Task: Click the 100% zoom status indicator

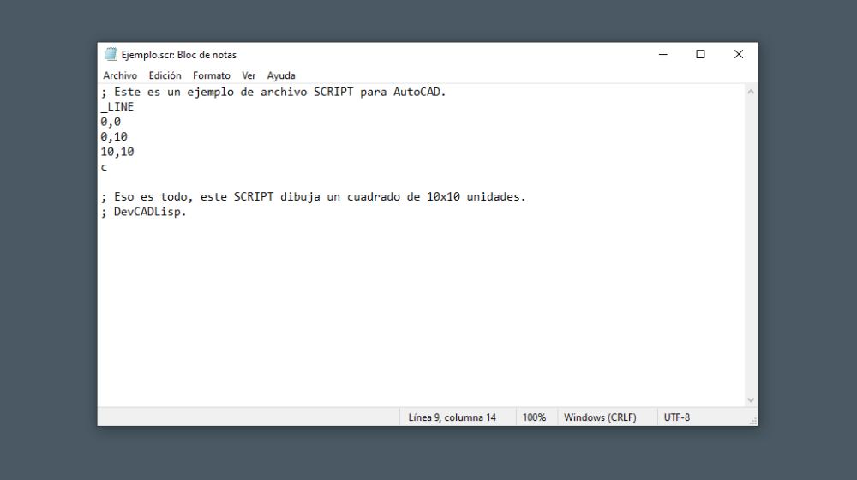Action: 534,417
